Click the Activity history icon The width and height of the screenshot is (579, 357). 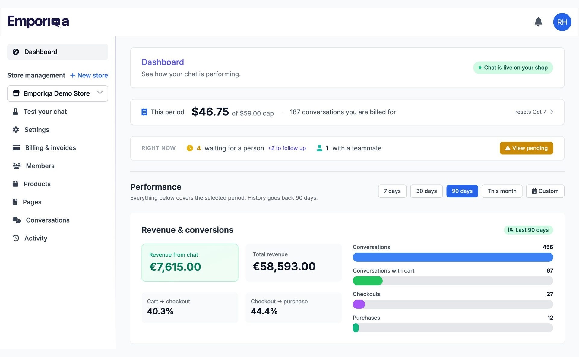[16, 238]
